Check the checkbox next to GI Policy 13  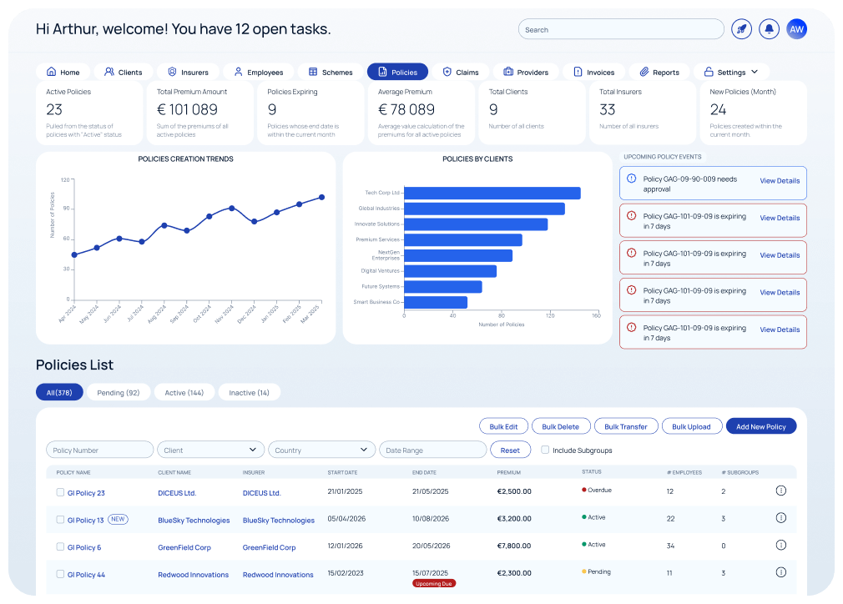pyautogui.click(x=59, y=519)
